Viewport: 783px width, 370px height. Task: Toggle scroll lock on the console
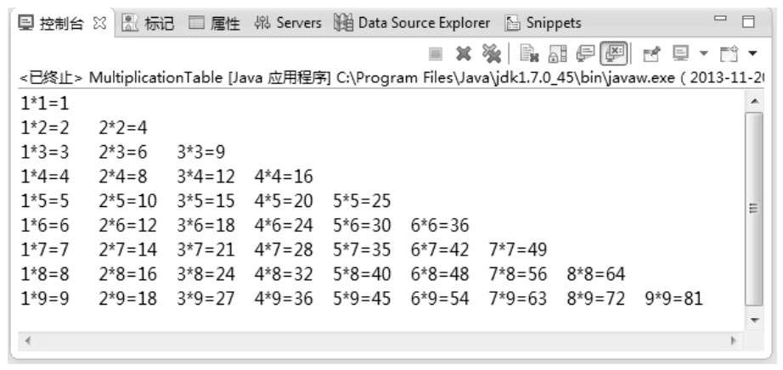(557, 54)
